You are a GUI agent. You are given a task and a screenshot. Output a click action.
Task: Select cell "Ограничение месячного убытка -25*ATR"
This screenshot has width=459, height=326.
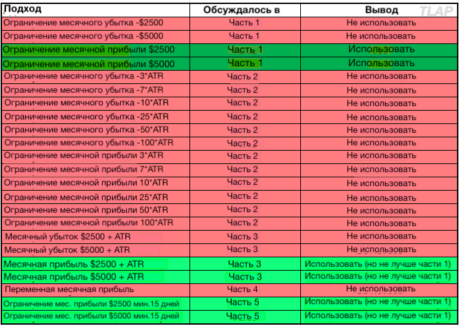point(96,117)
